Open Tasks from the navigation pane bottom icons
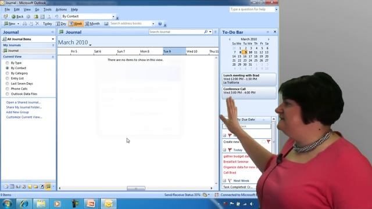This screenshot has height=209, width=372. pos(24,187)
